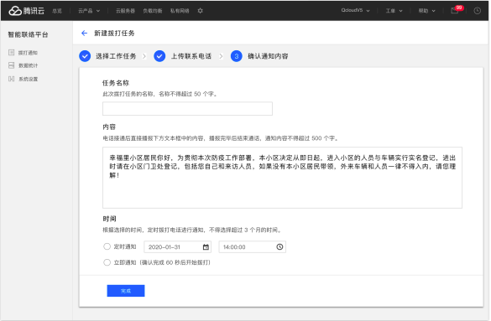Click the 数据统计 sidebar icon
This screenshot has height=321, width=491.
(11, 65)
